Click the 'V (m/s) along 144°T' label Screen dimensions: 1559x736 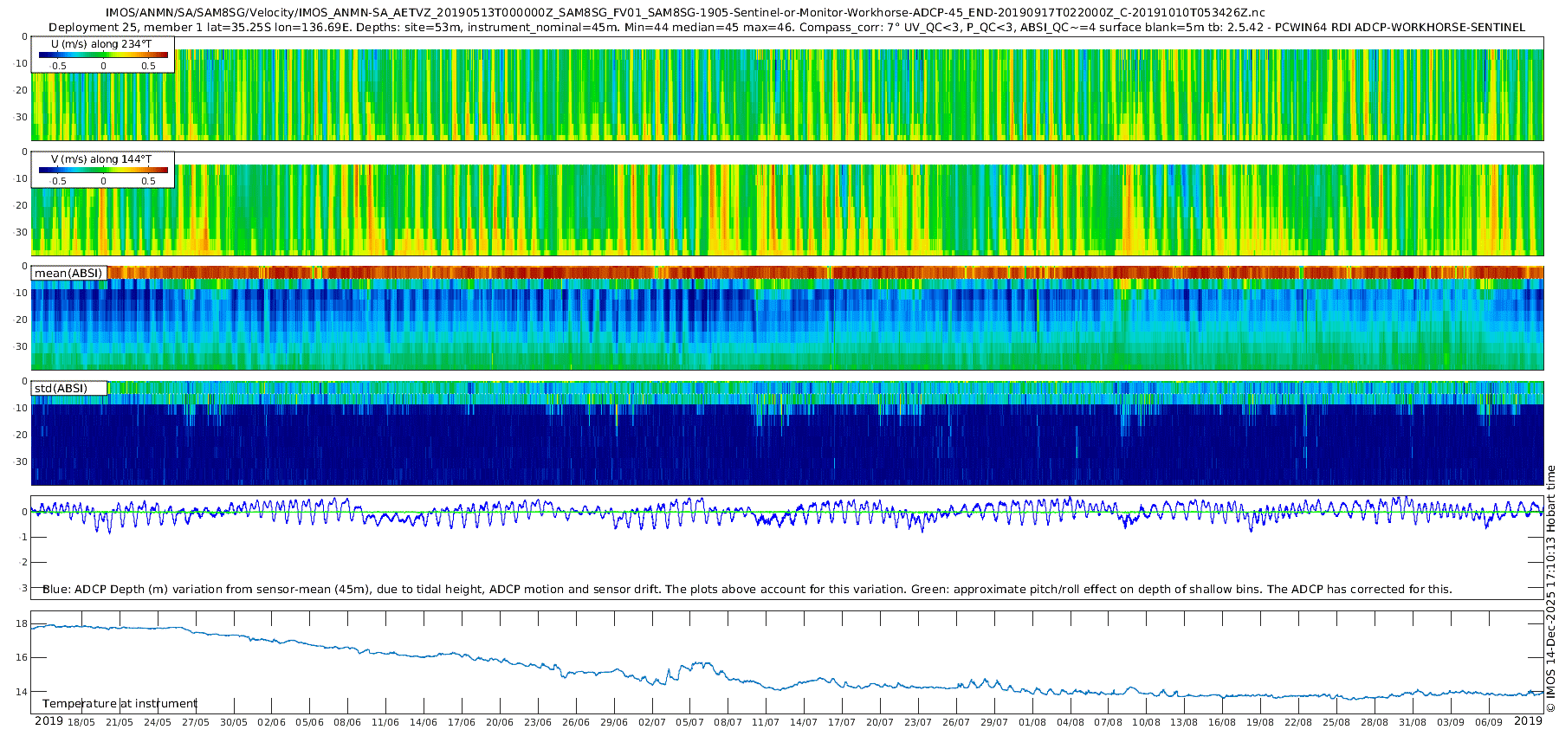[101, 159]
